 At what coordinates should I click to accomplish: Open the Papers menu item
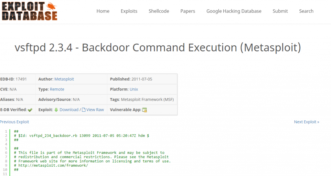point(188,11)
